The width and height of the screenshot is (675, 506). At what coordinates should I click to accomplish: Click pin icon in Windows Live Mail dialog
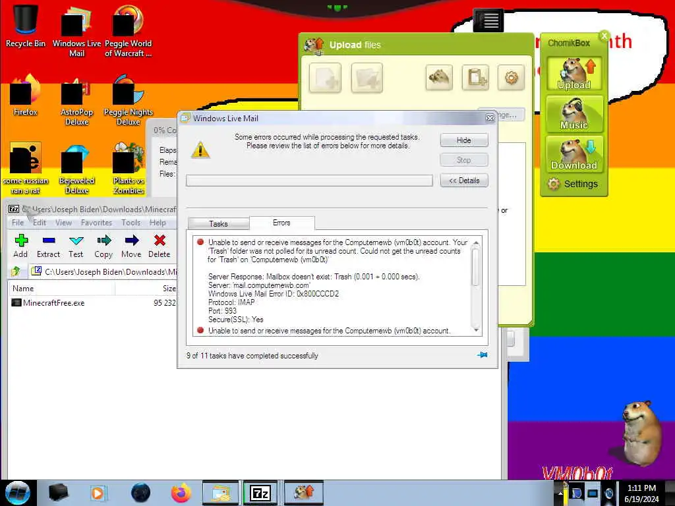point(482,355)
